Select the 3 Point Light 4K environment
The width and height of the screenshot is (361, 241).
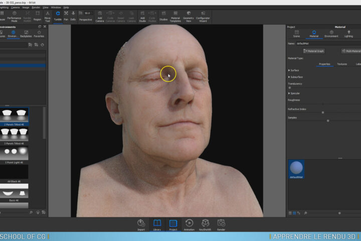pyautogui.click(x=14, y=155)
